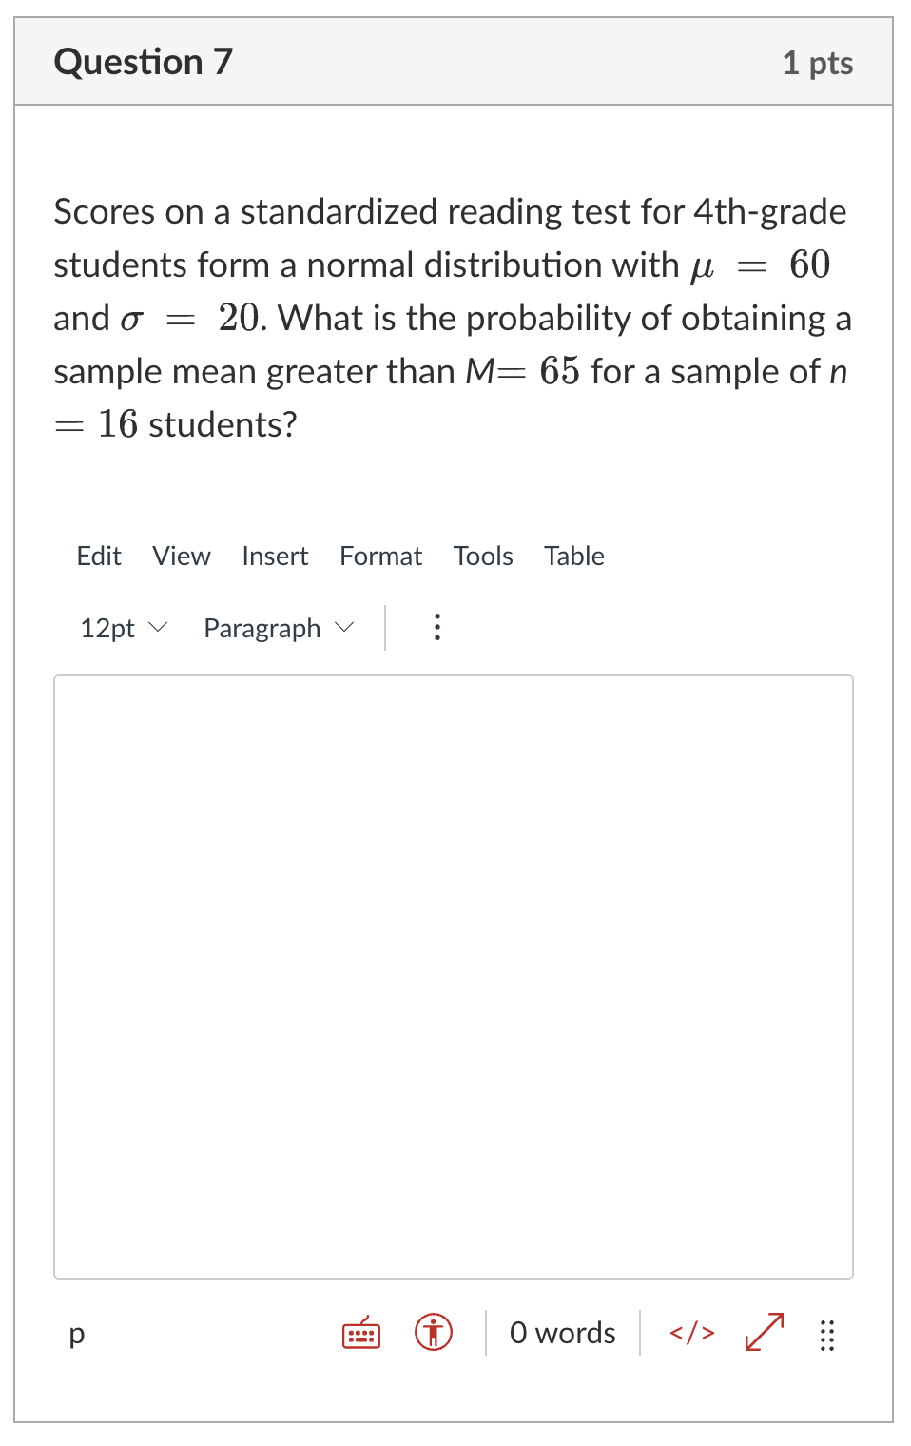Click the editor resize drag handle icon
This screenshot has width=911, height=1446.
click(825, 1335)
